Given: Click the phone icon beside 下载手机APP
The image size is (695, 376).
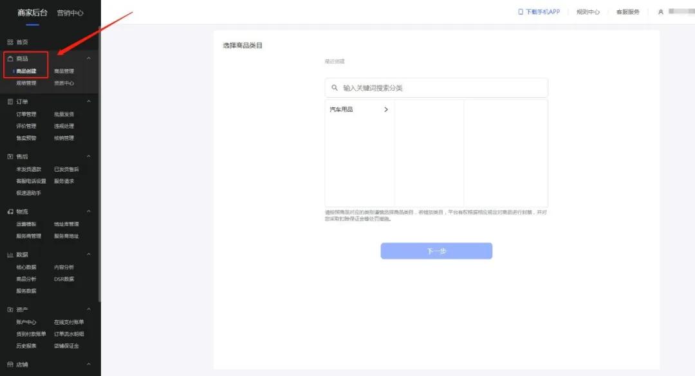Looking at the screenshot, I should tap(519, 12).
